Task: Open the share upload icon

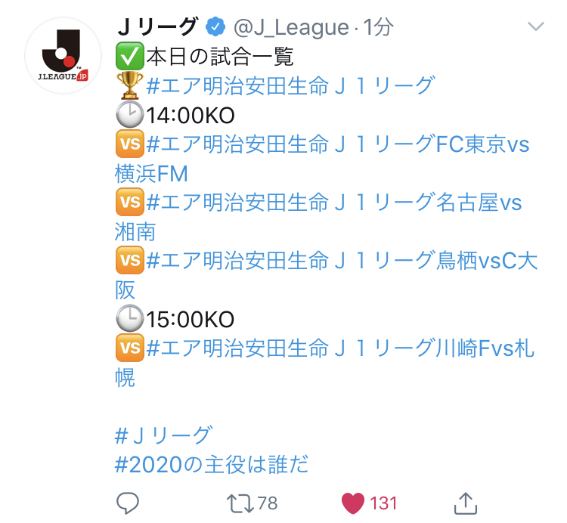Action: click(x=466, y=503)
